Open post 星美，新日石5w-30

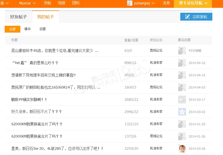[57, 148]
